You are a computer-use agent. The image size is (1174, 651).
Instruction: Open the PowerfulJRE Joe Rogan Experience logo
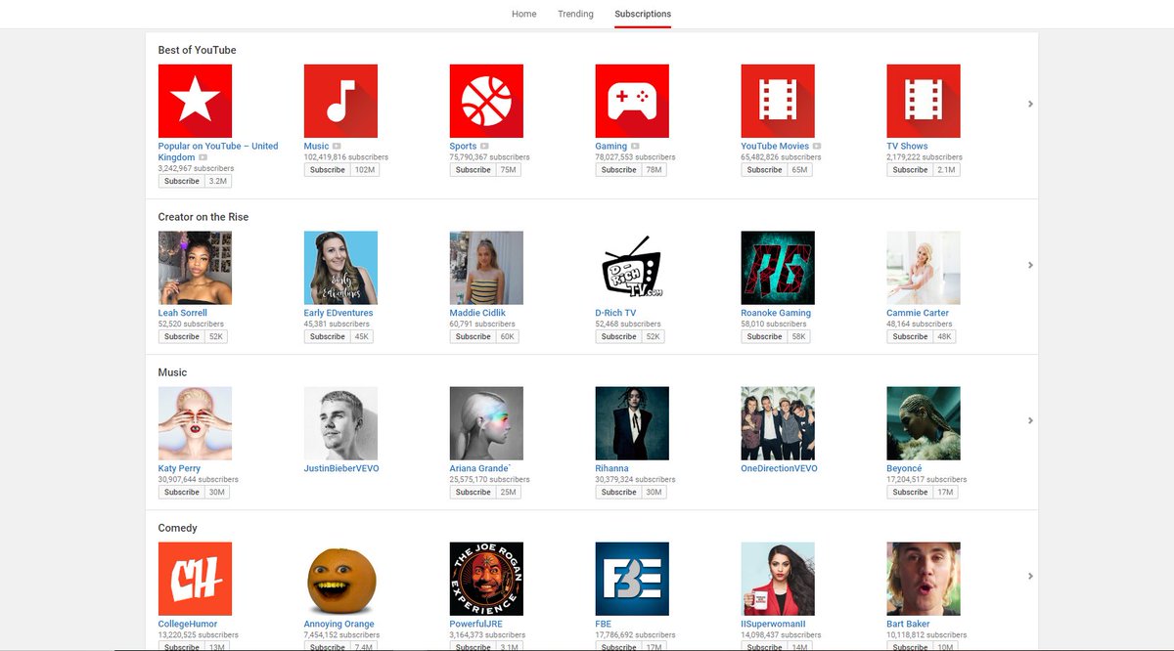tap(486, 579)
